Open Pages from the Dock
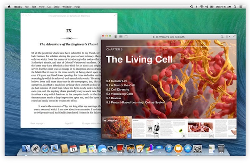The width and height of the screenshot is (250, 164). 140,149
